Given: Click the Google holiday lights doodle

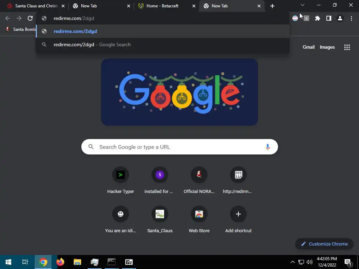Looking at the screenshot, I should 179,92.
